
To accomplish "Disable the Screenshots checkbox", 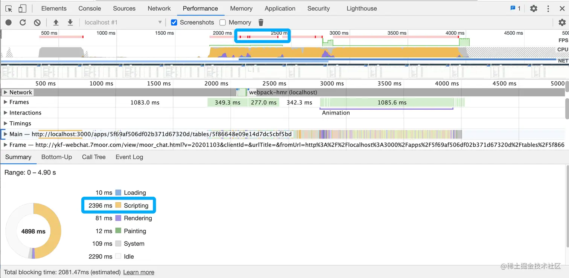I will (x=174, y=23).
